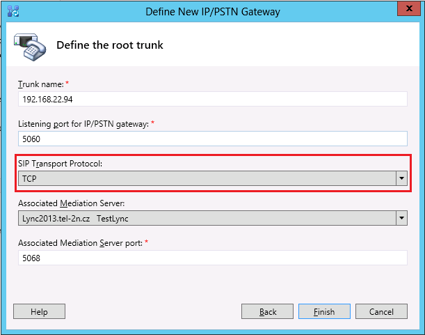
Task: Click the "Associated Mediation Server:" label
Action: 72,203
